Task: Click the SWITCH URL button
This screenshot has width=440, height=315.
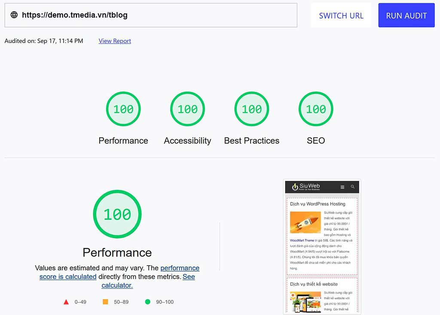Action: (x=341, y=15)
